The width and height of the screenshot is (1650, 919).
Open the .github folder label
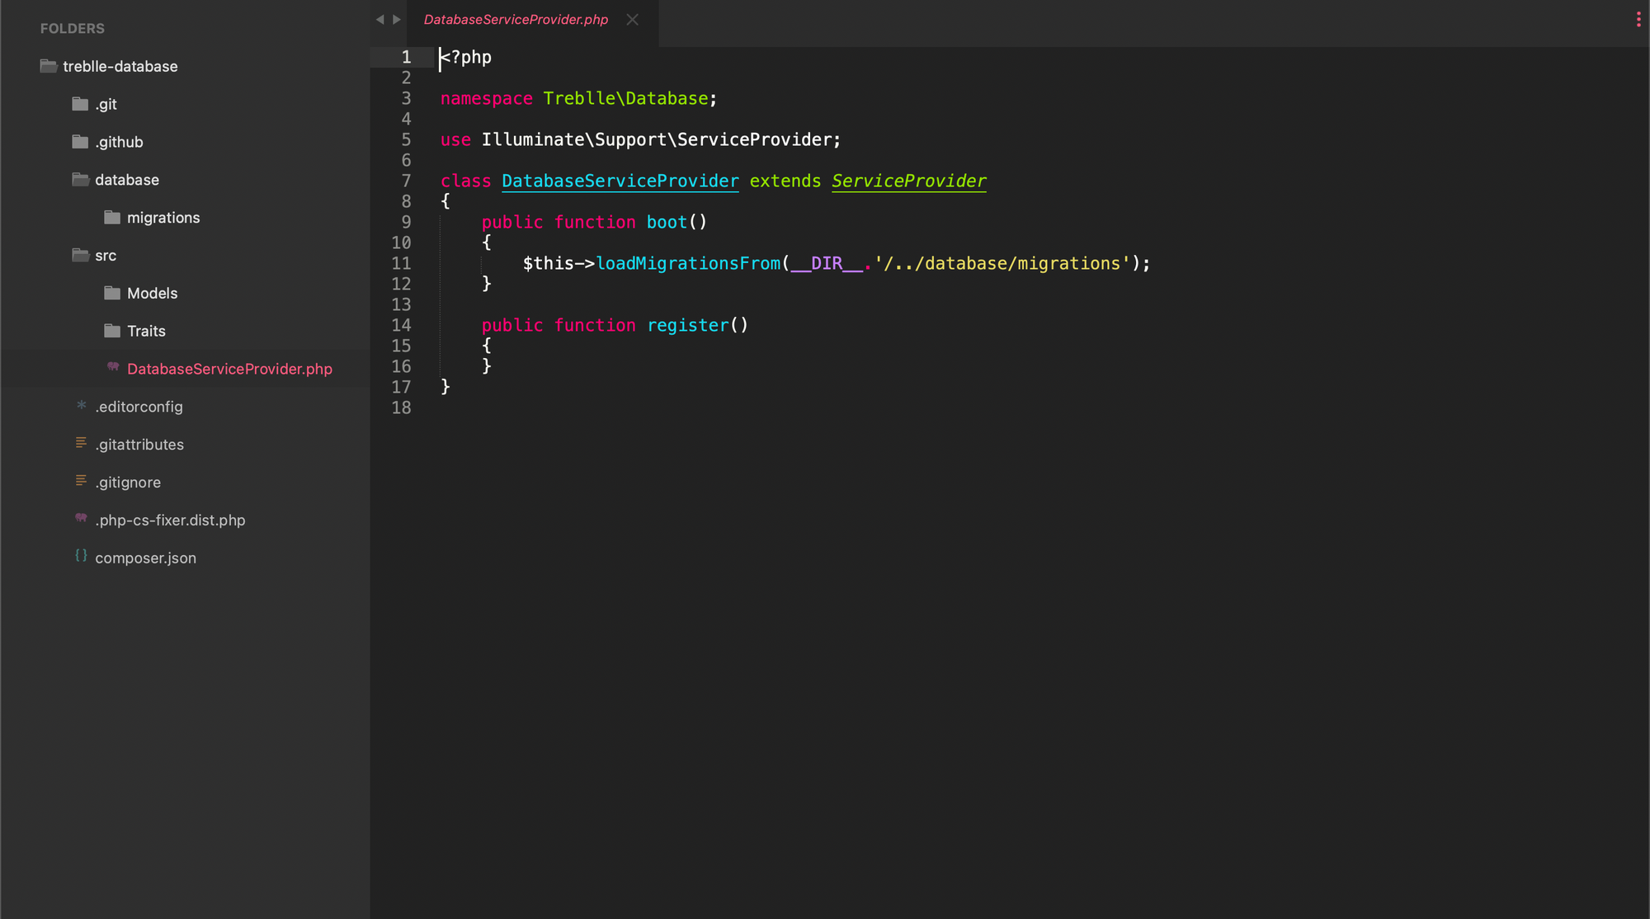[119, 142]
